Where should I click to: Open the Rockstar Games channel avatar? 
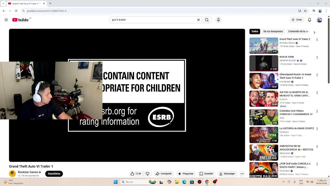coord(12,174)
